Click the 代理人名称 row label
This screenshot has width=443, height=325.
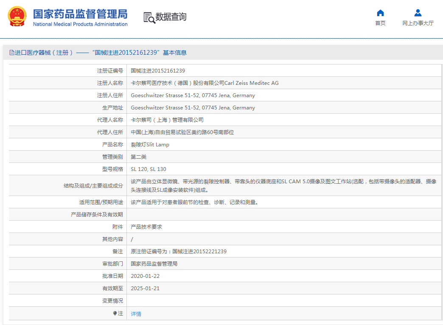point(110,120)
